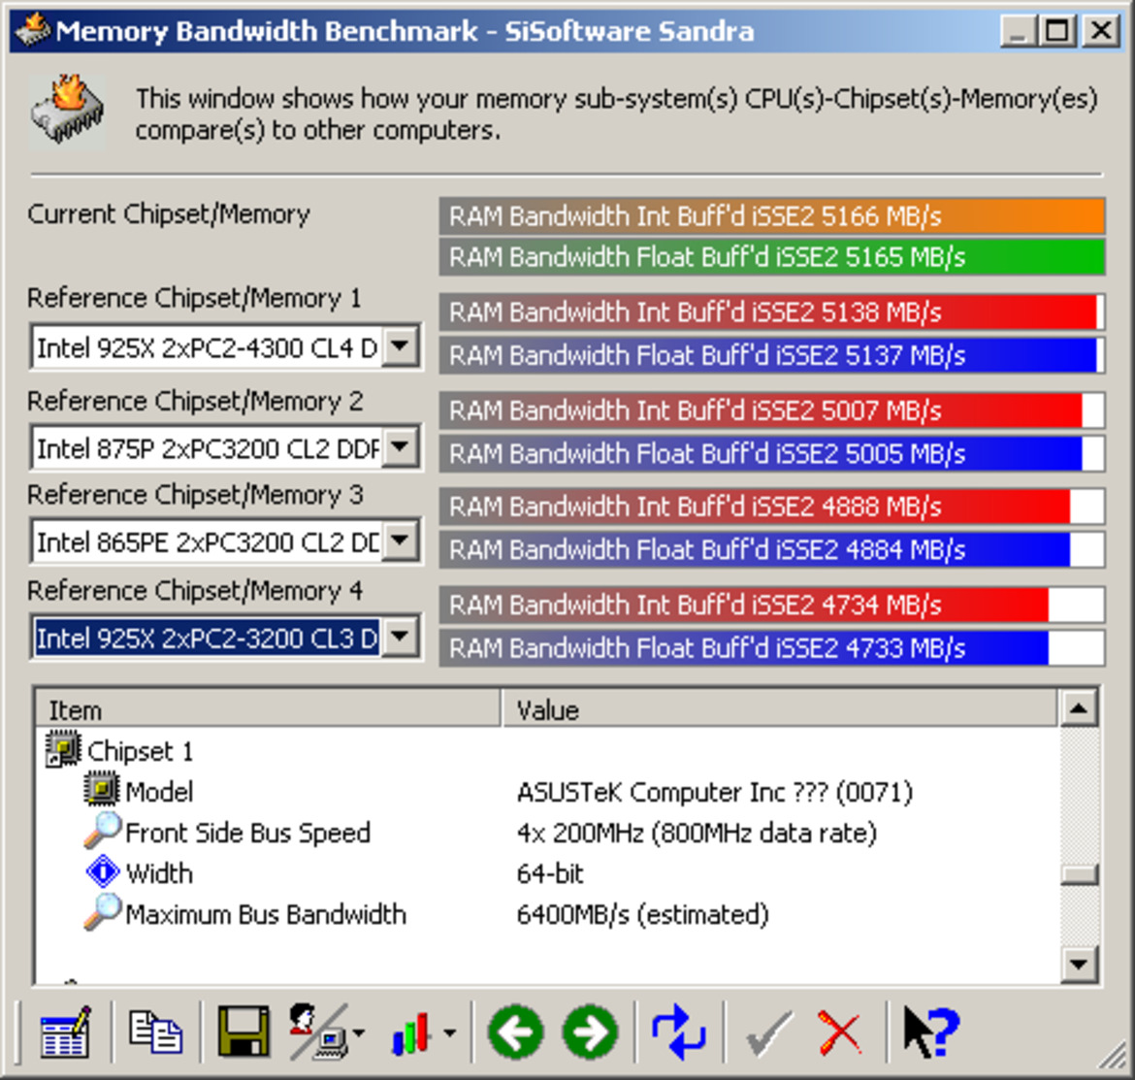The height and width of the screenshot is (1080, 1135).
Task: Click the 64-bit value
Action: coord(550,873)
